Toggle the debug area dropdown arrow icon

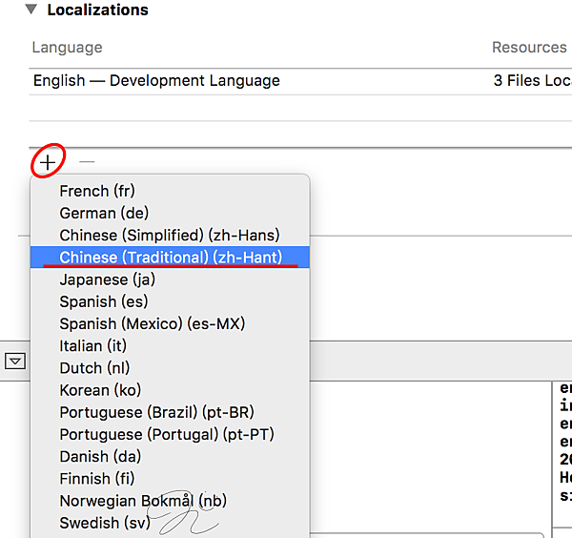click(x=14, y=361)
